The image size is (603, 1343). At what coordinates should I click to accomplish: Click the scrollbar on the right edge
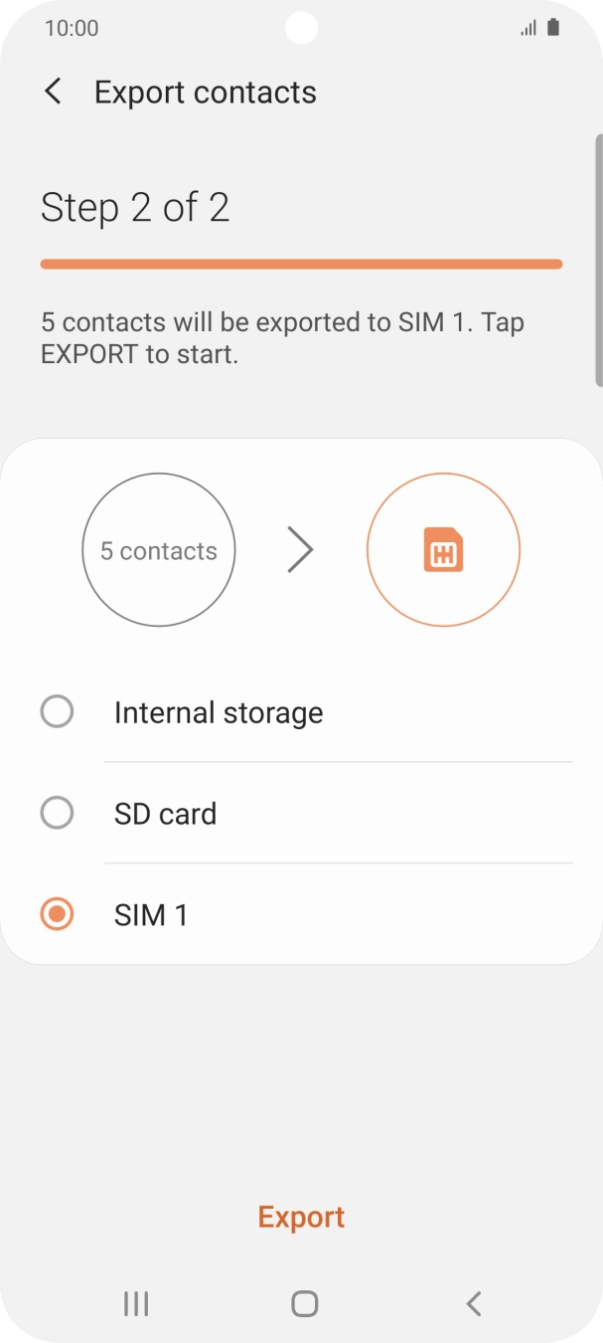click(x=598, y=259)
